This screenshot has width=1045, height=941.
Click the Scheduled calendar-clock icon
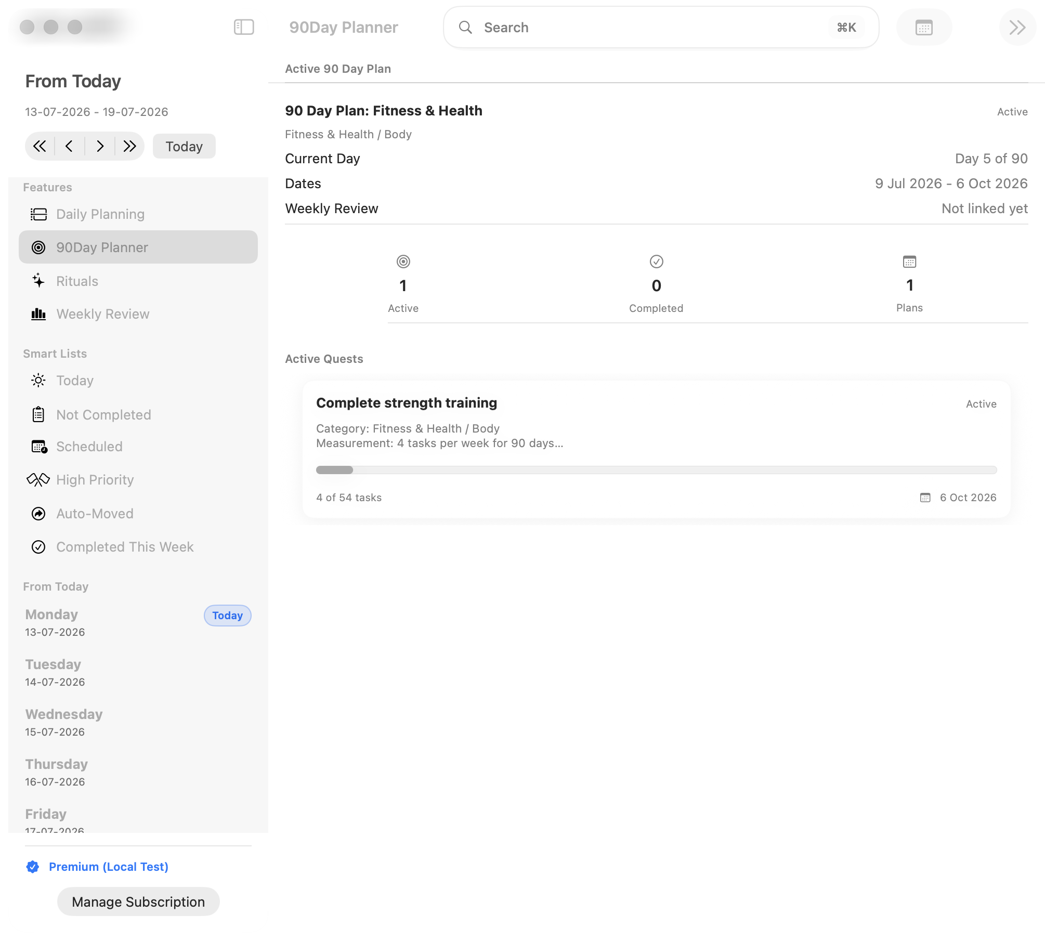[40, 447]
